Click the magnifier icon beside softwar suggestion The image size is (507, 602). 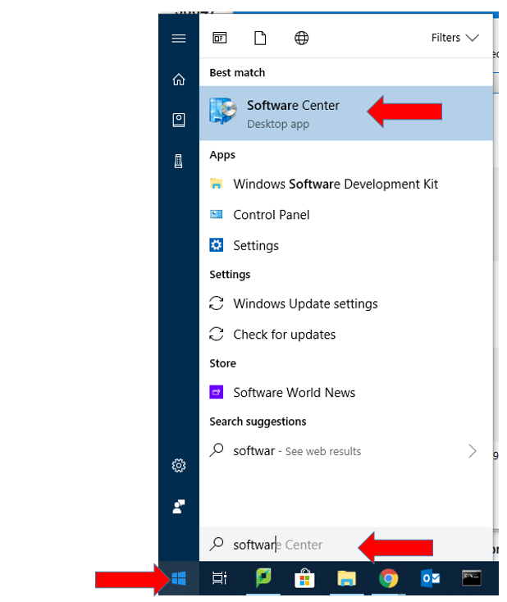click(217, 450)
